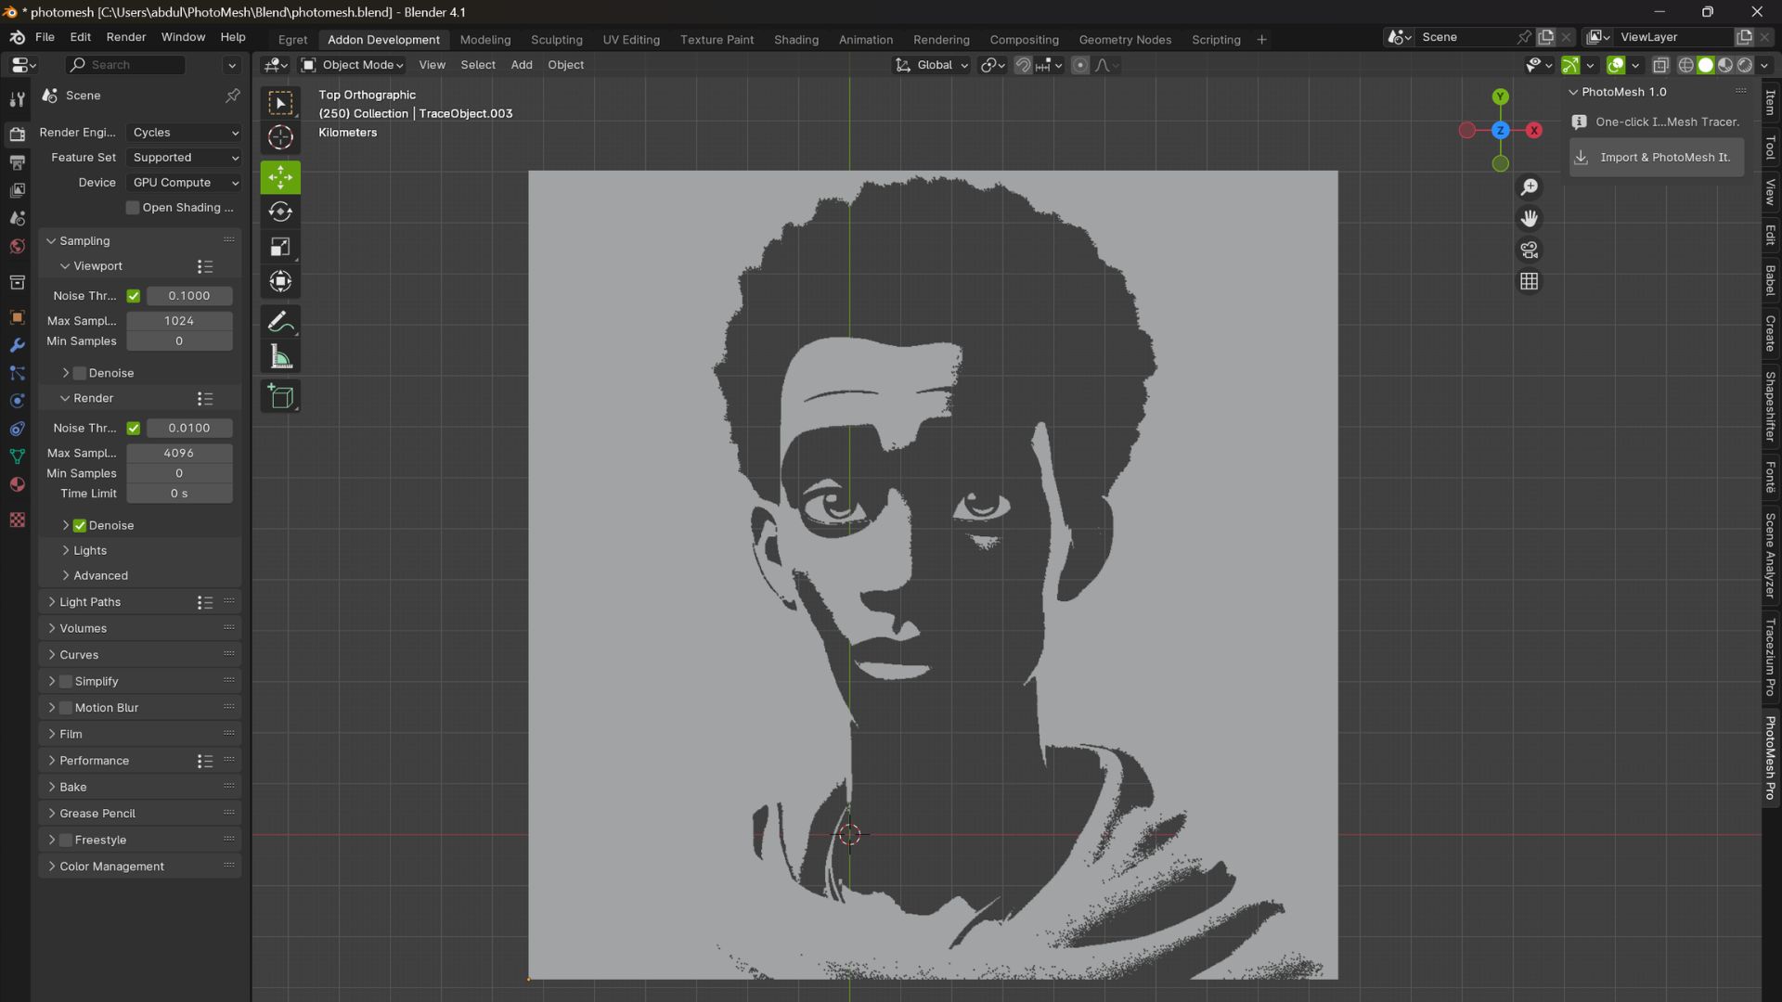
Task: Click the zoom magnifier viewport icon
Action: [x=1529, y=187]
